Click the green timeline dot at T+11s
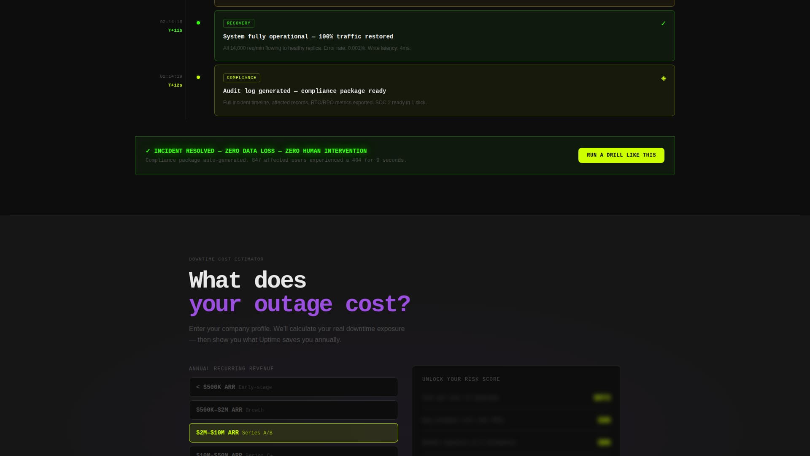Viewport: 810px width, 456px height. click(x=198, y=23)
